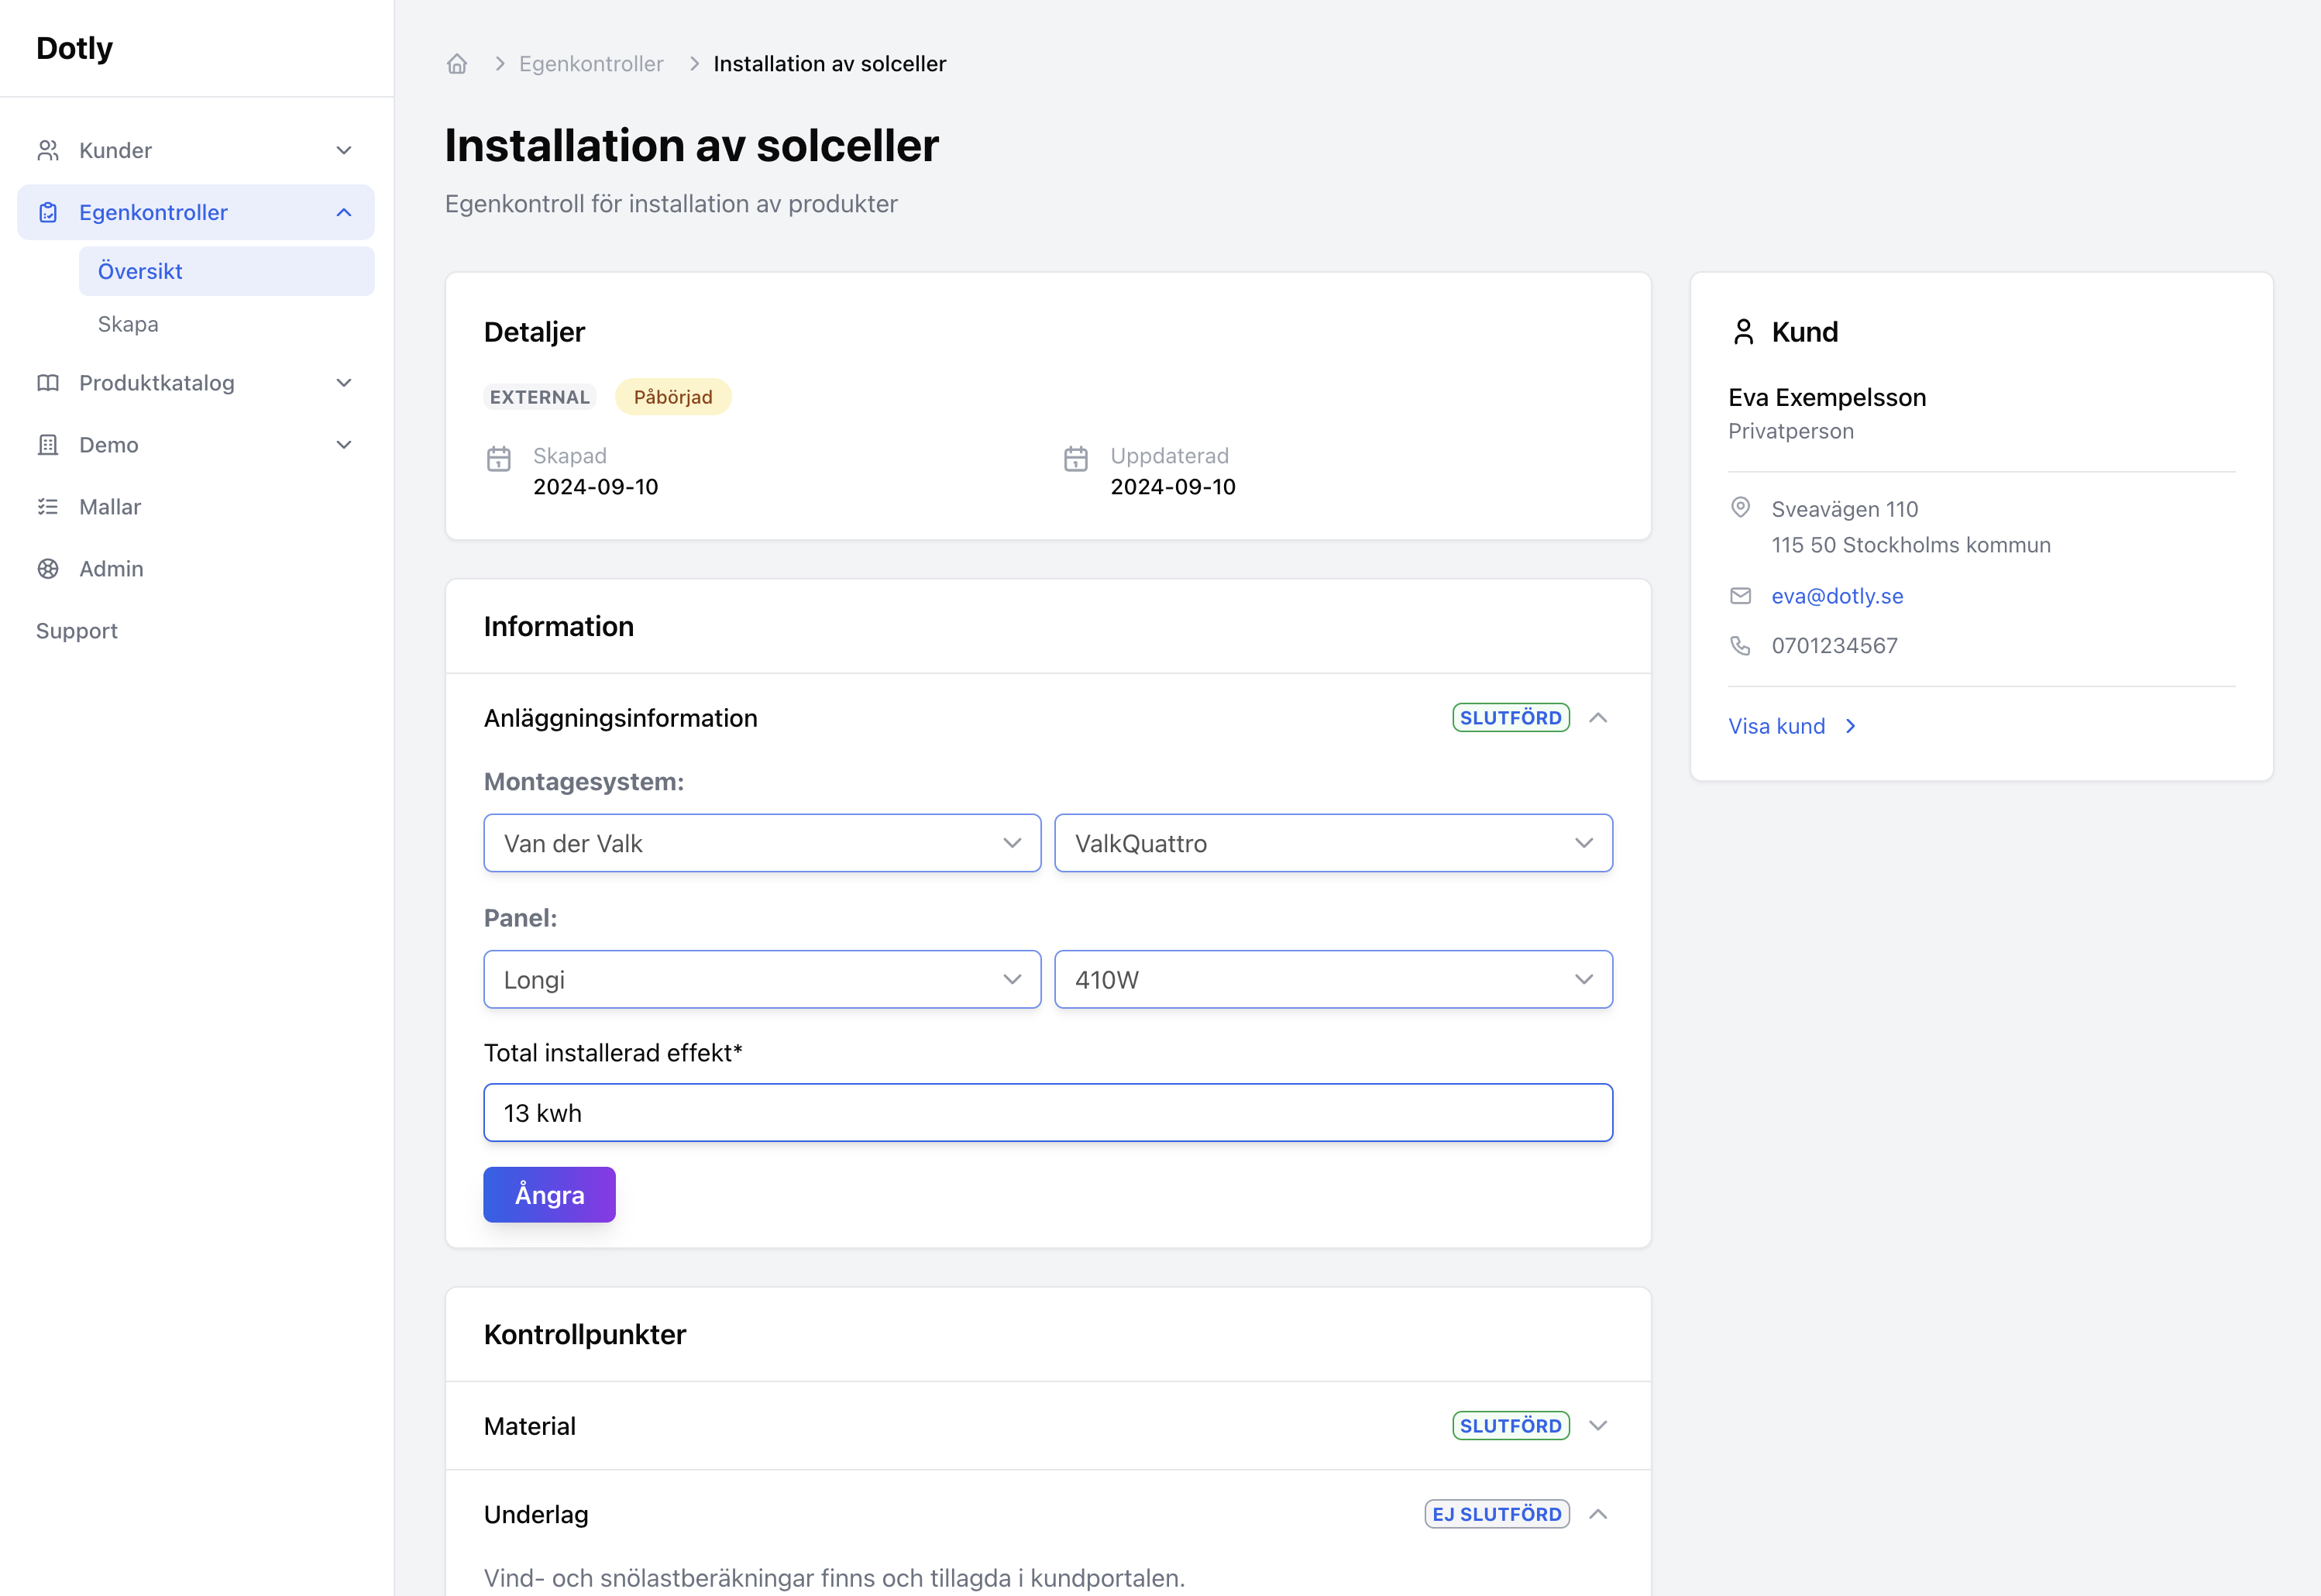
Task: Click the Kunder people icon in sidebar
Action: point(47,149)
